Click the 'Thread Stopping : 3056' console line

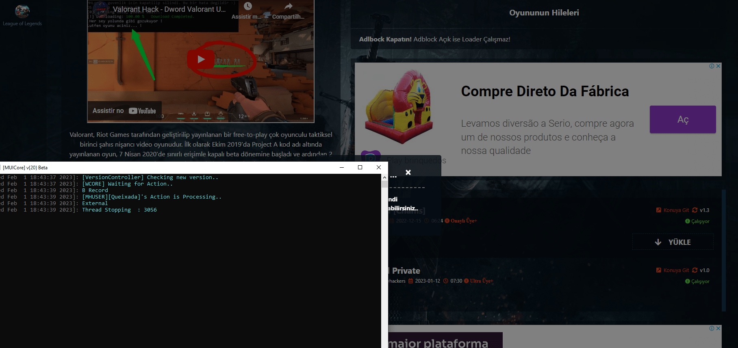(119, 210)
